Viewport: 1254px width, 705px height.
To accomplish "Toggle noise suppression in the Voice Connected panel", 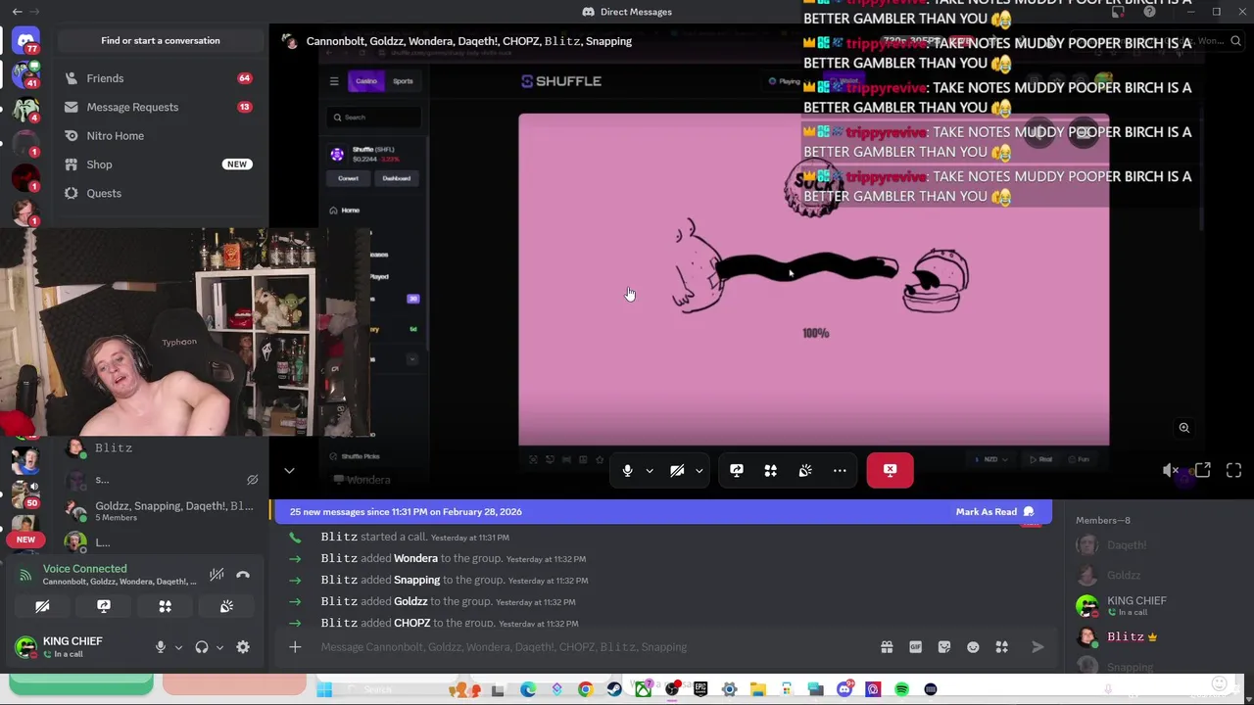I will tap(217, 575).
